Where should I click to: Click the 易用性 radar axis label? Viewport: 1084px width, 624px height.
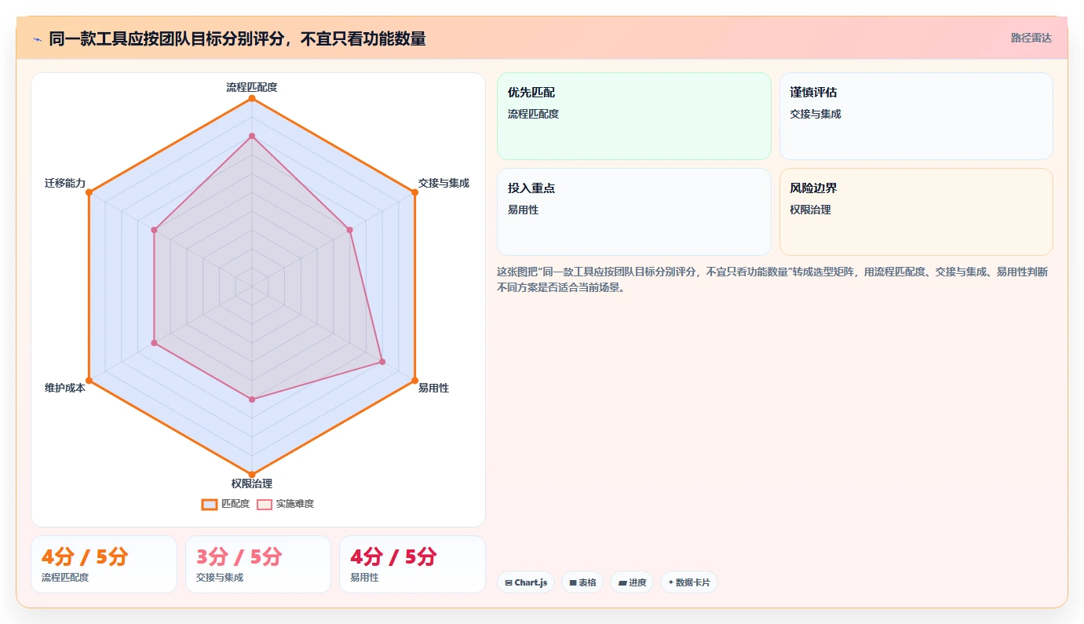[433, 388]
